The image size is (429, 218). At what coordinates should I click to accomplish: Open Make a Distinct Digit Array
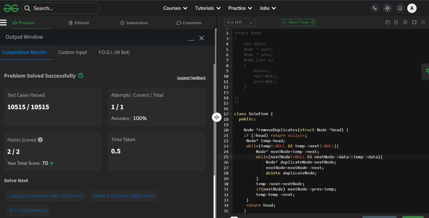[124, 196]
